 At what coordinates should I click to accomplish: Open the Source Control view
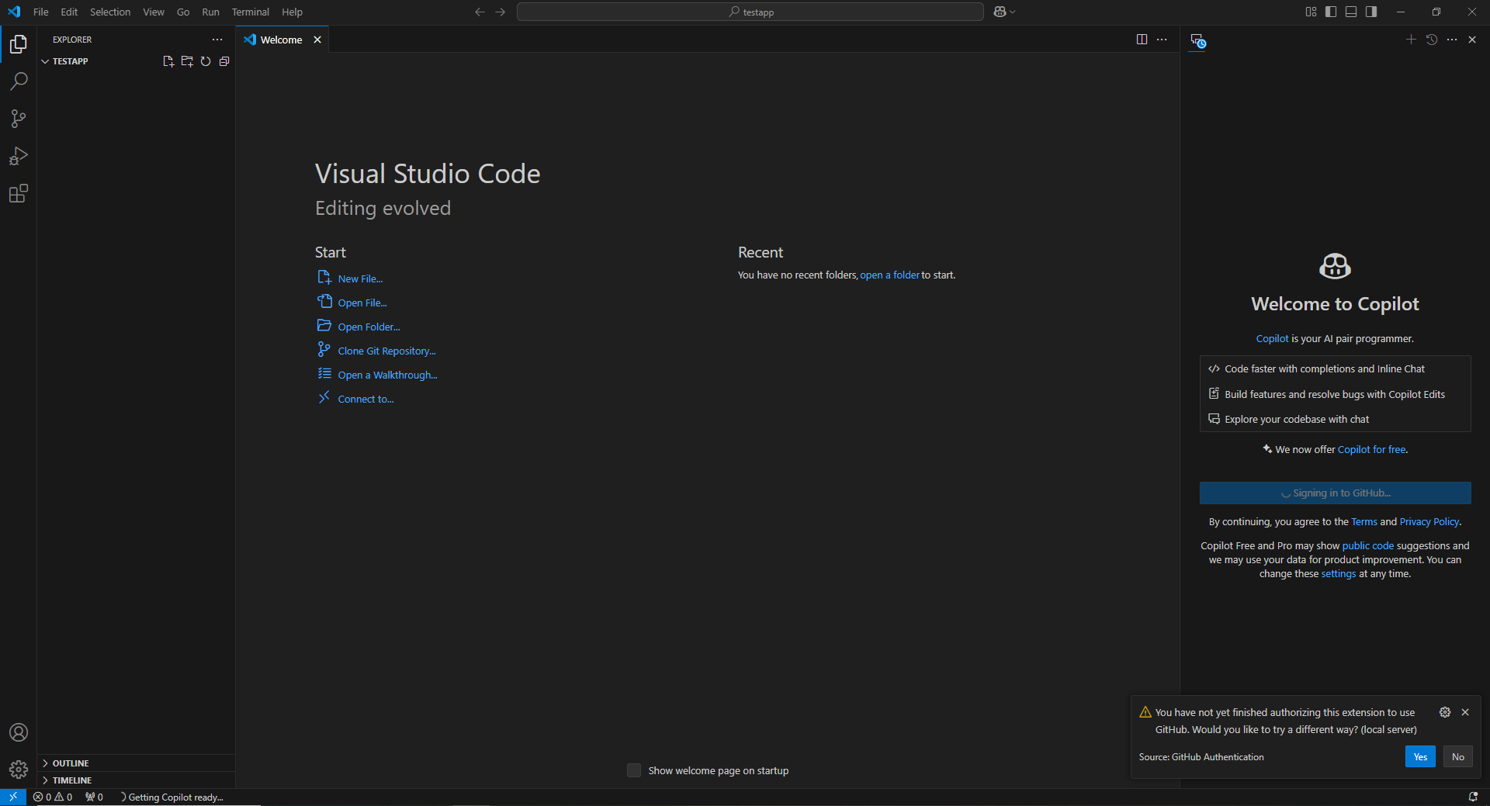click(19, 119)
